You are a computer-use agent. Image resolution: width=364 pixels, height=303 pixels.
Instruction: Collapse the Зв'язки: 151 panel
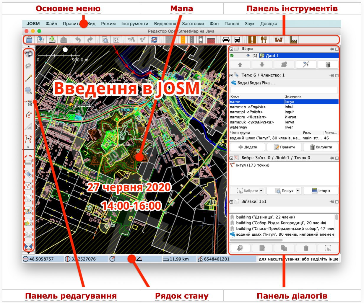231,202
